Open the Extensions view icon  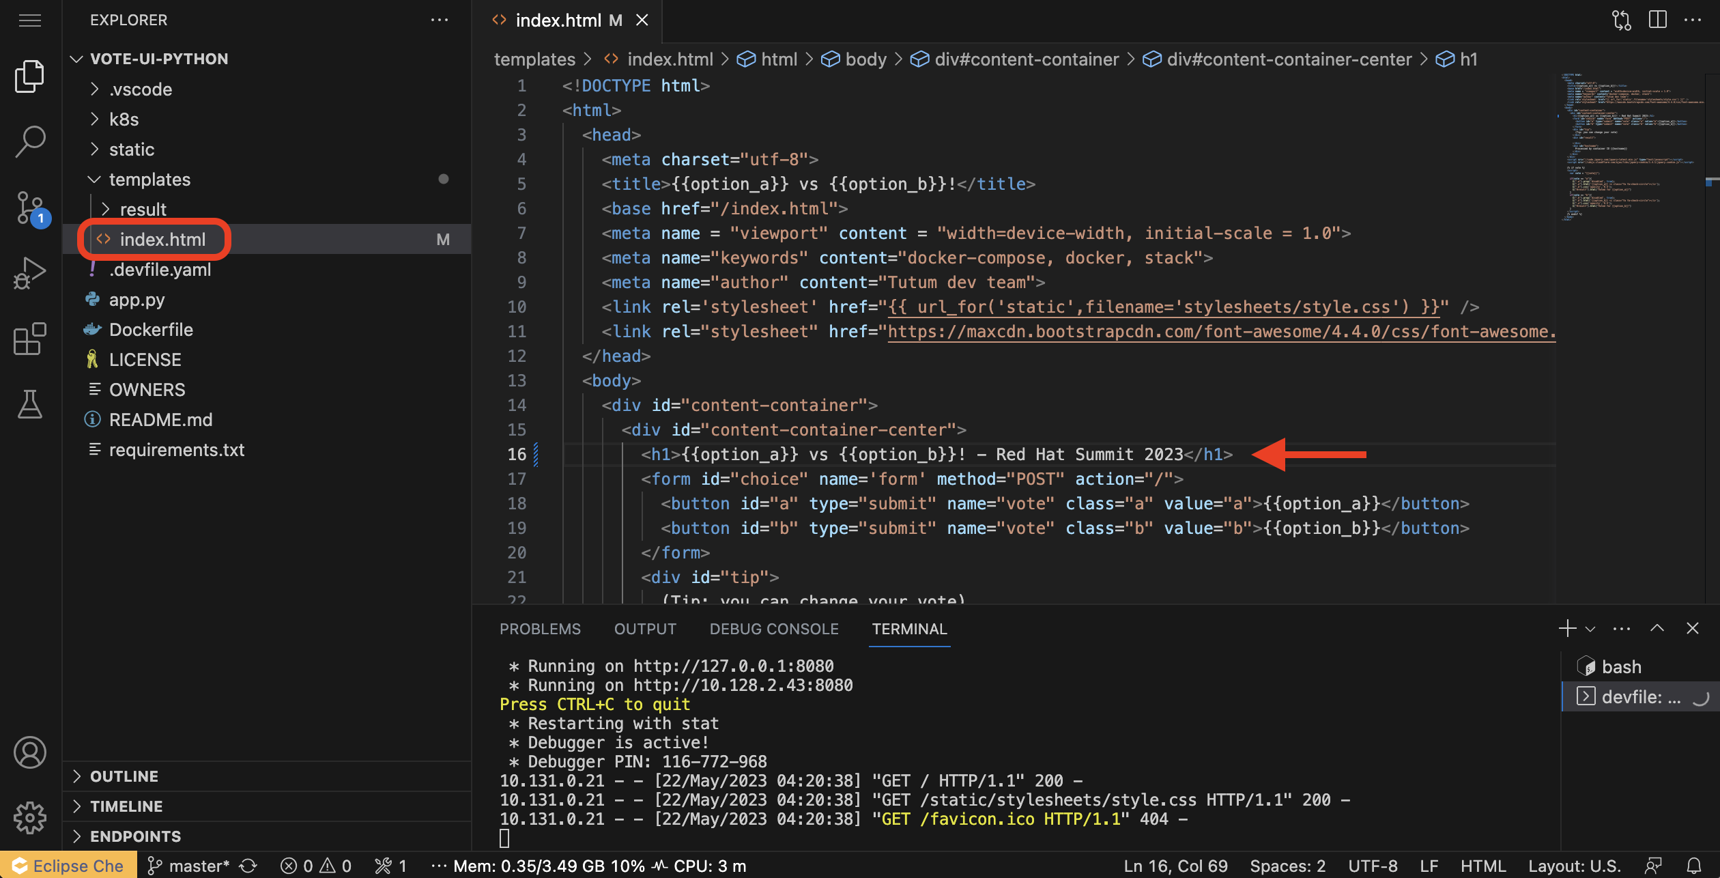[x=30, y=338]
